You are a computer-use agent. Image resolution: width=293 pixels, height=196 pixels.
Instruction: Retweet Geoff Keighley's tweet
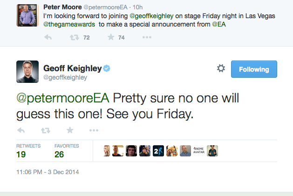46,130
